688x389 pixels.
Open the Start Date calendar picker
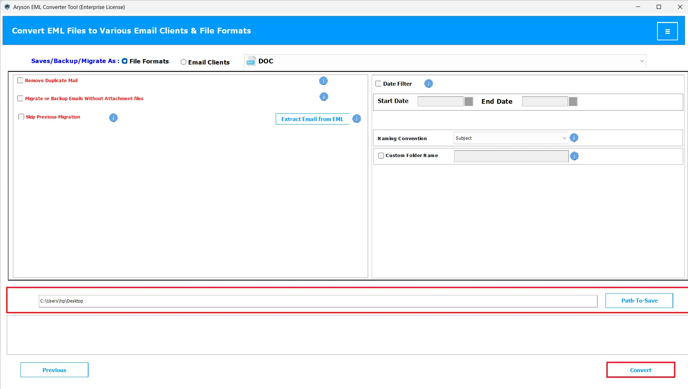click(469, 102)
